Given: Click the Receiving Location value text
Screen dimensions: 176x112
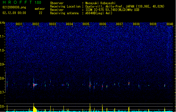Looking at the screenshot, I should click(x=125, y=6).
